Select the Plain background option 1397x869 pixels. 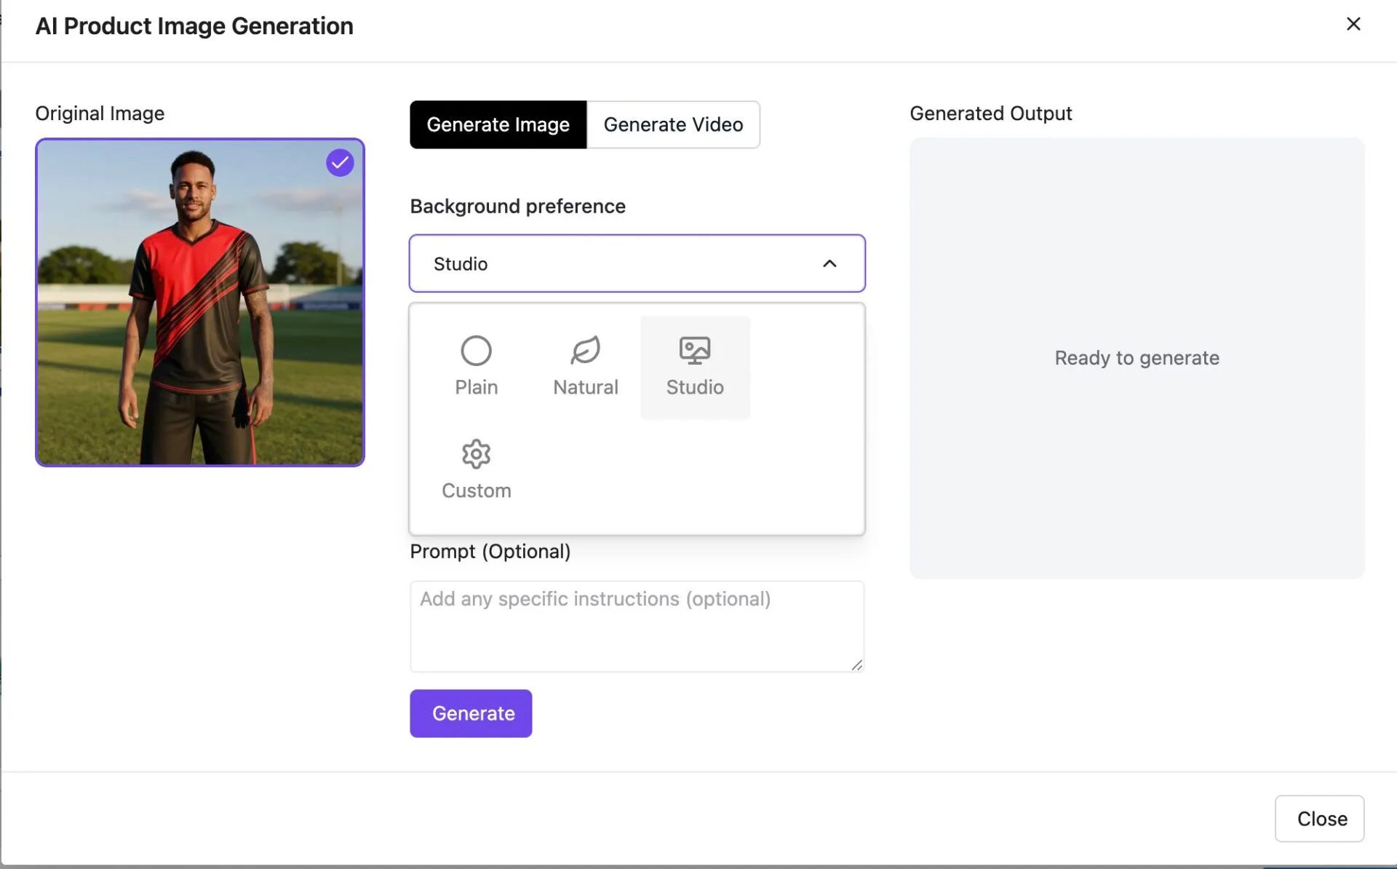[x=477, y=367]
